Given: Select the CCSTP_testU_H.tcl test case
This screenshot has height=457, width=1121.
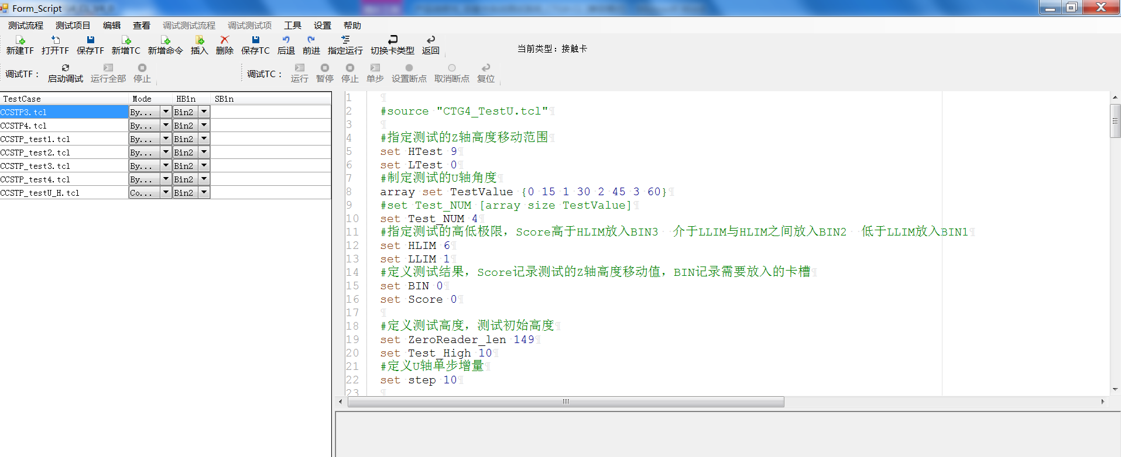Looking at the screenshot, I should click(x=64, y=192).
